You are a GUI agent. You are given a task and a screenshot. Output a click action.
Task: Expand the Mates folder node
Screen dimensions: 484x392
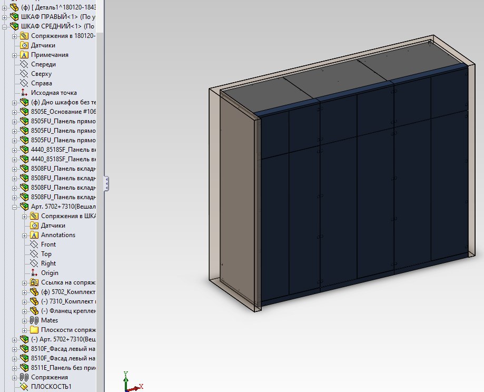[24, 321]
